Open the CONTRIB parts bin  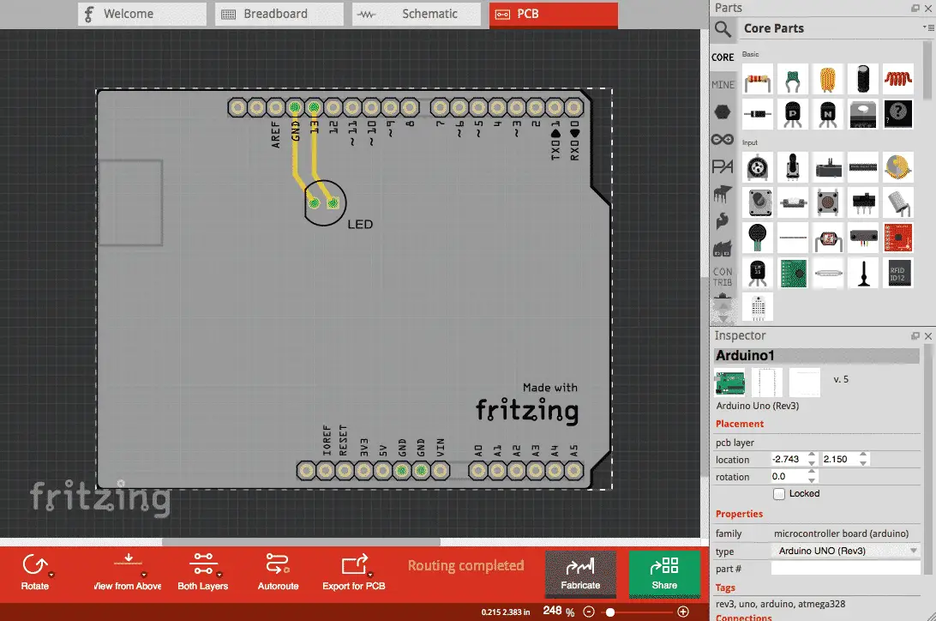click(x=723, y=276)
